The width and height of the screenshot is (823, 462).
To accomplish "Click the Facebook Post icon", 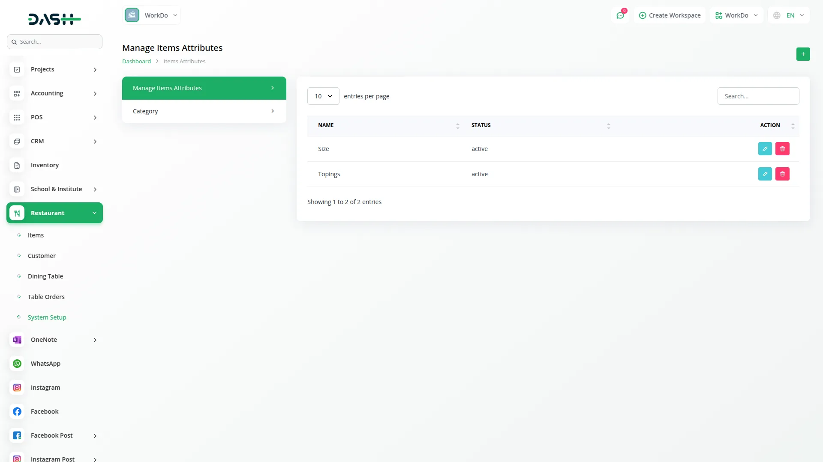I will click(x=17, y=435).
